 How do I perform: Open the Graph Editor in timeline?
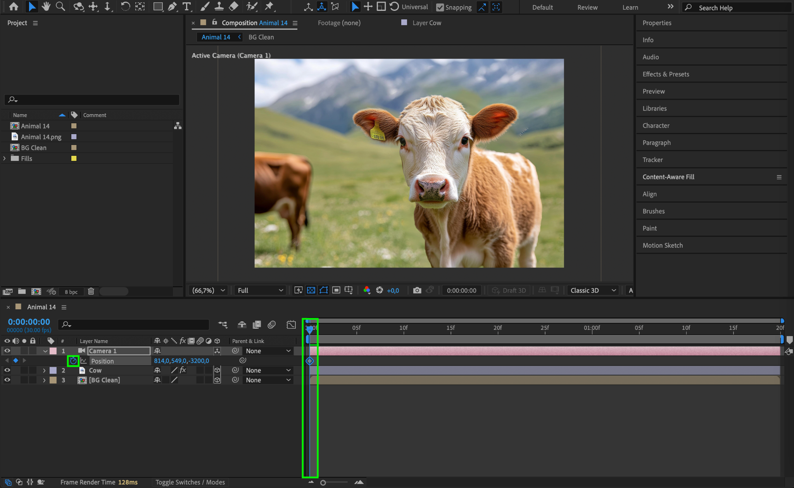(x=291, y=324)
